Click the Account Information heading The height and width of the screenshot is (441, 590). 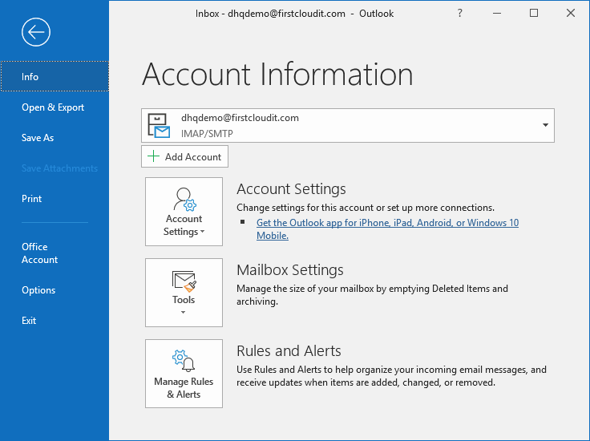point(277,74)
